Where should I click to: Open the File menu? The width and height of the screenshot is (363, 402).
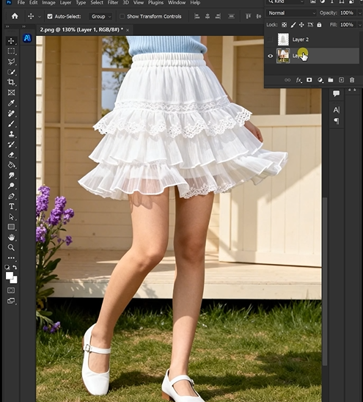coord(21,2)
